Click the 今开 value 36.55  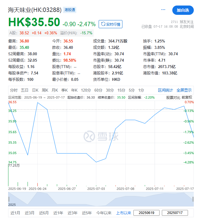(x=68, y=41)
